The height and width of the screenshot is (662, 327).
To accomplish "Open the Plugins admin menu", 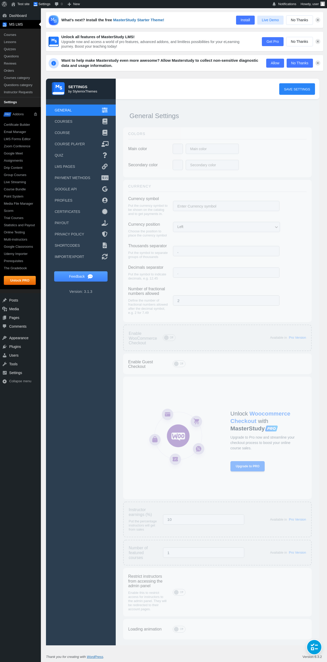I will point(20,347).
